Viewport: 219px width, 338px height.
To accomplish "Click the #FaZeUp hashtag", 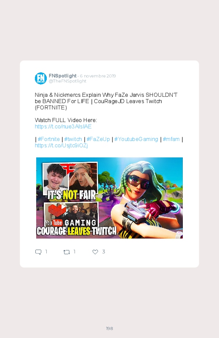I will coord(98,139).
